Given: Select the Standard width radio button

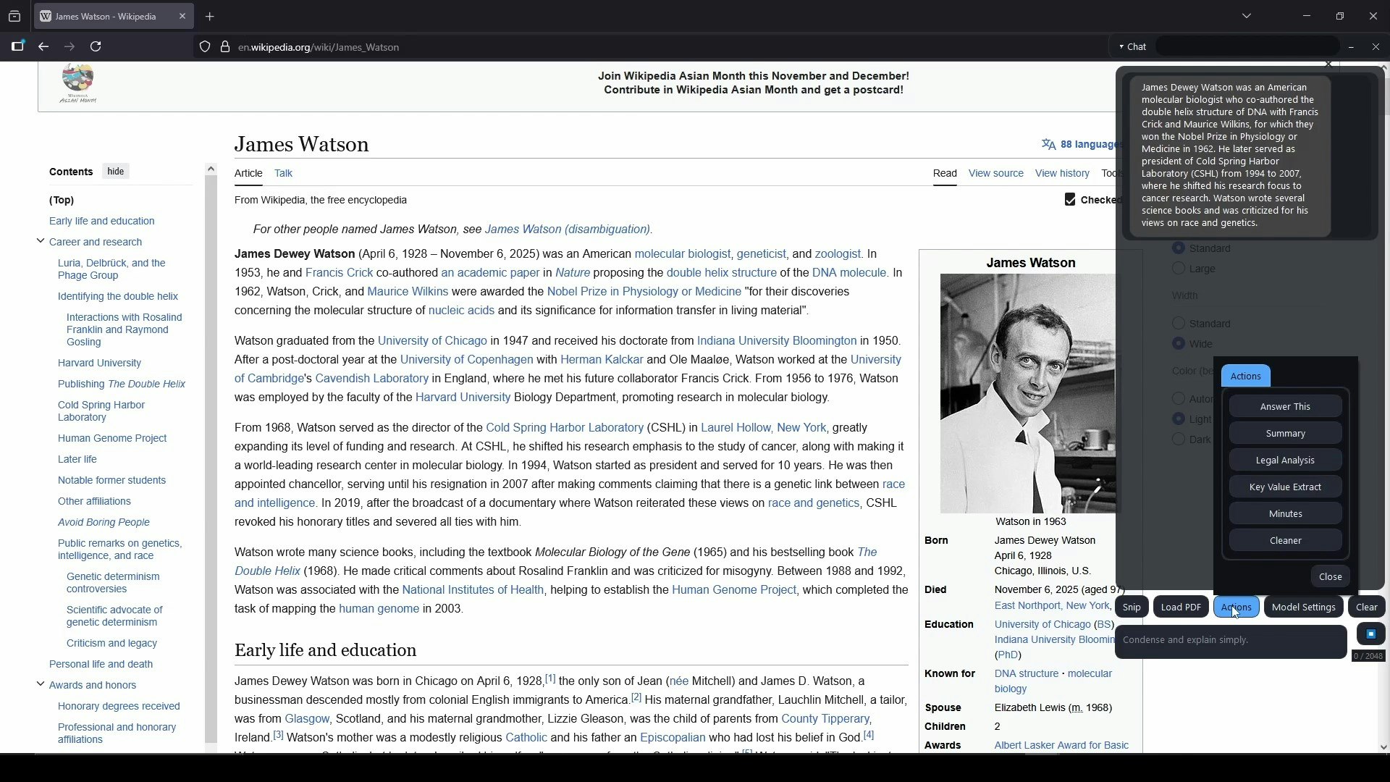Looking at the screenshot, I should tap(1179, 324).
